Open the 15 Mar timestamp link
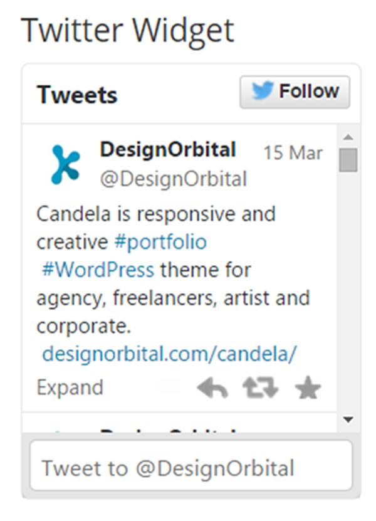 [x=293, y=153]
